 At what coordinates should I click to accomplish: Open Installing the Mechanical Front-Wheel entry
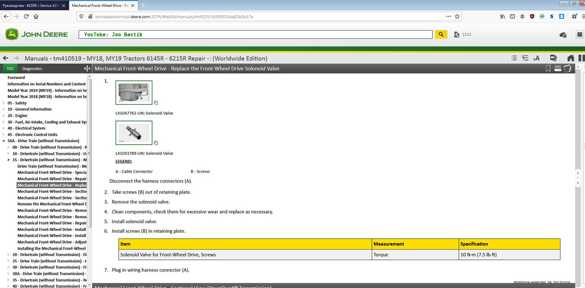tap(52, 248)
